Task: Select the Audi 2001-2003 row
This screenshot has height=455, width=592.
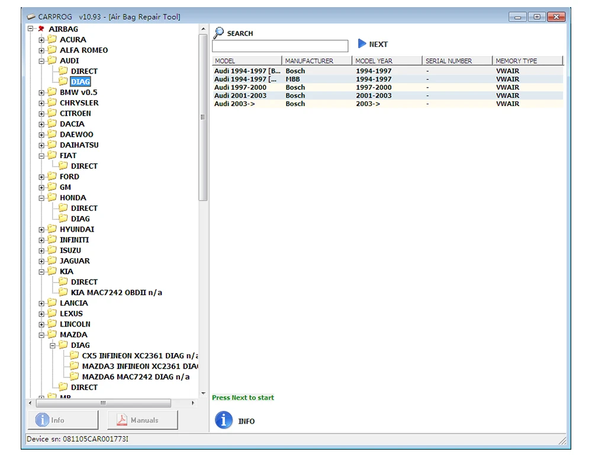Action: pos(388,95)
